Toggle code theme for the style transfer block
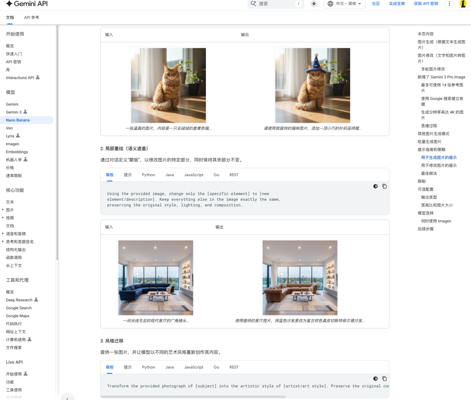 [x=375, y=379]
